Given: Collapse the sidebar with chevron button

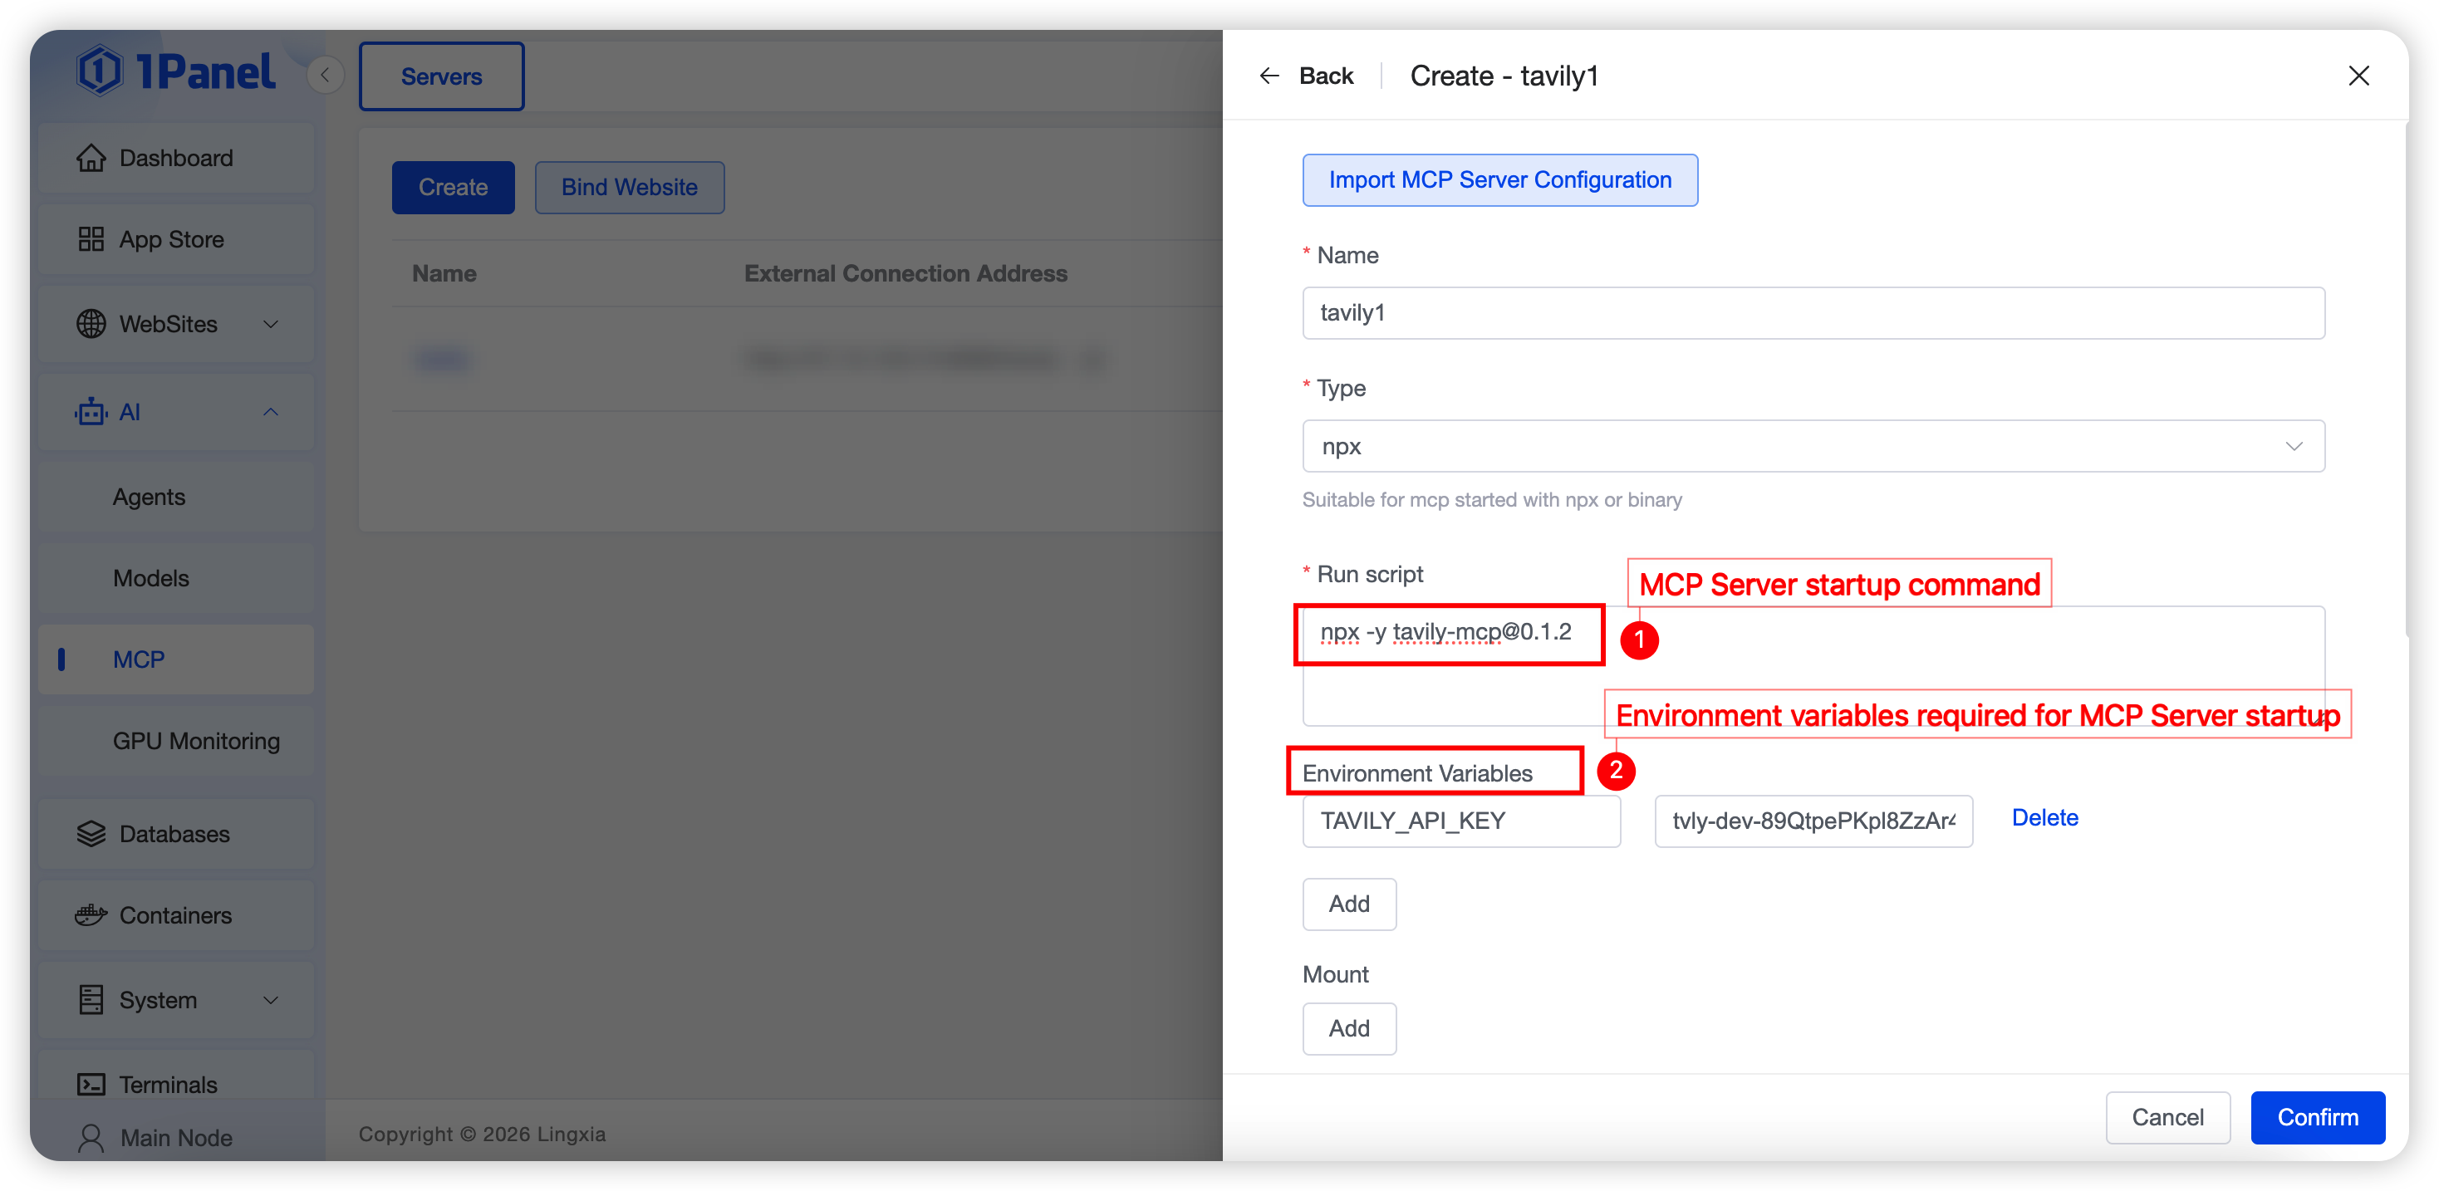Looking at the screenshot, I should tap(325, 75).
